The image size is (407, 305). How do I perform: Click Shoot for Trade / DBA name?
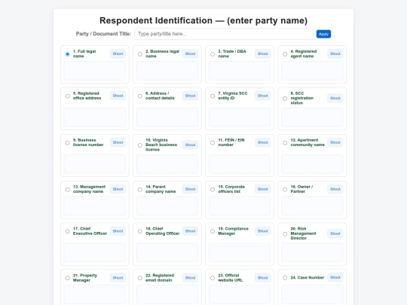[x=263, y=53]
